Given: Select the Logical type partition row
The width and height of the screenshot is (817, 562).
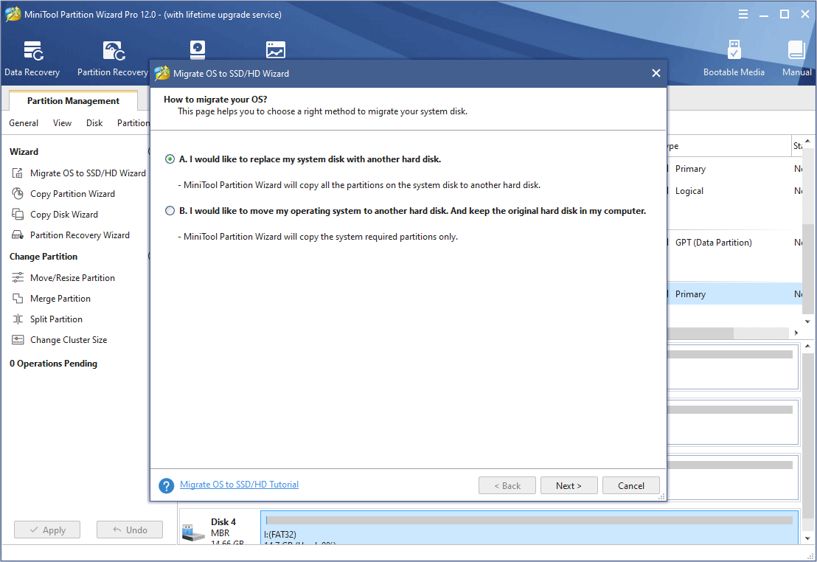Looking at the screenshot, I should pos(734,191).
